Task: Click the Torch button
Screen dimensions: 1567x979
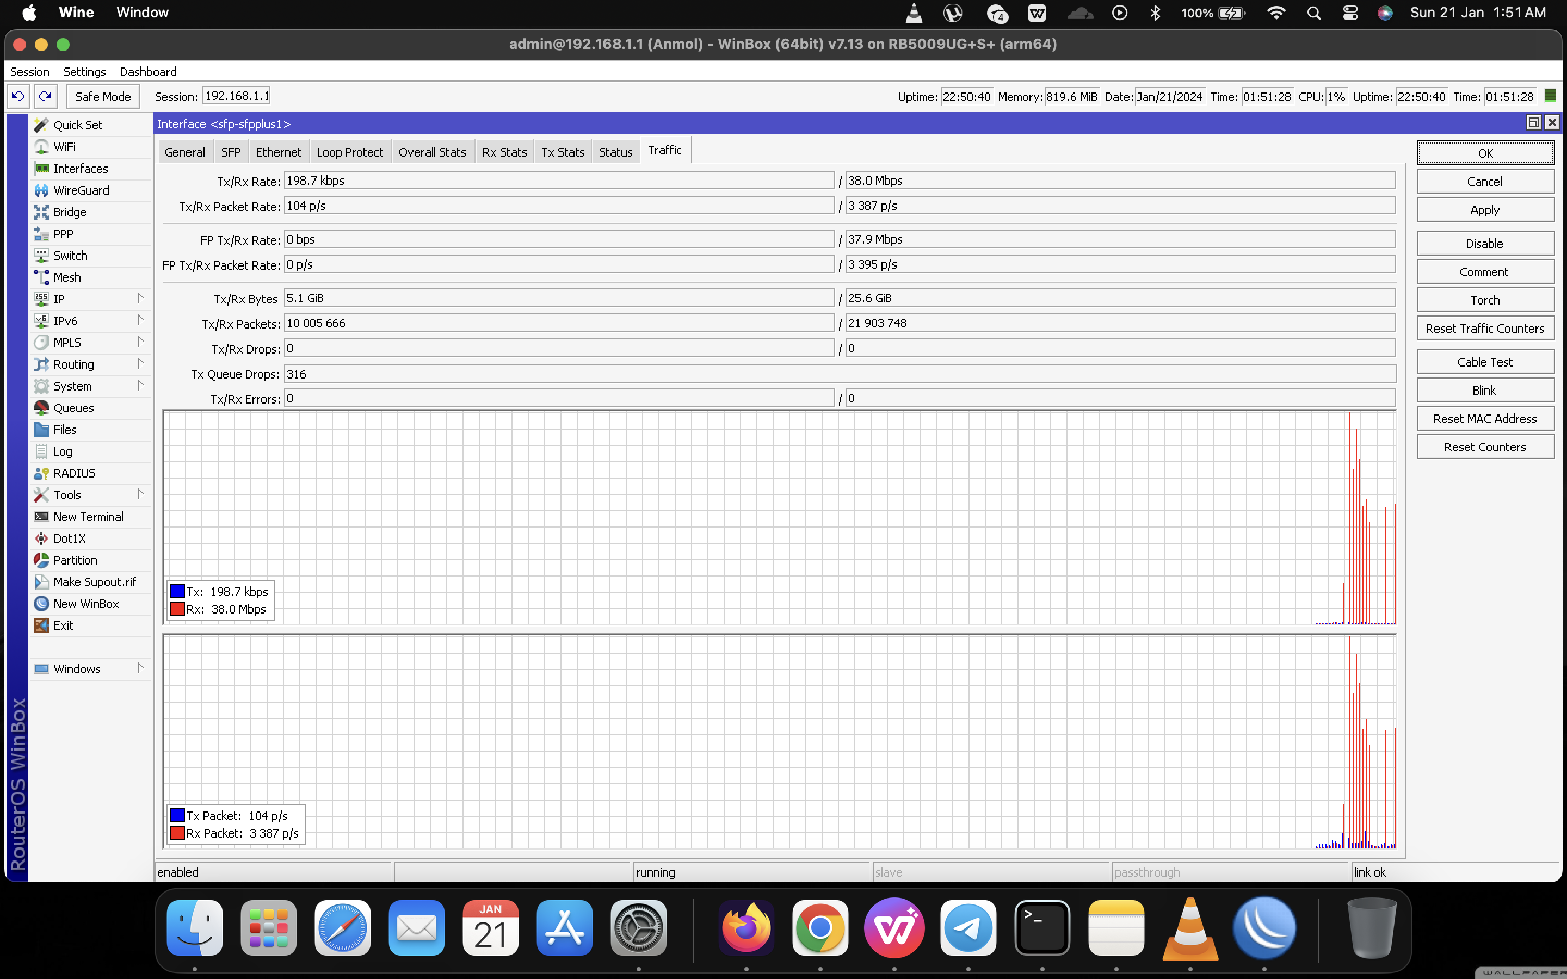Action: (1484, 300)
